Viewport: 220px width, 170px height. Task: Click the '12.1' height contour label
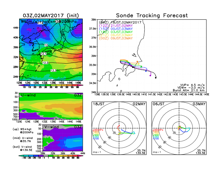(43, 54)
